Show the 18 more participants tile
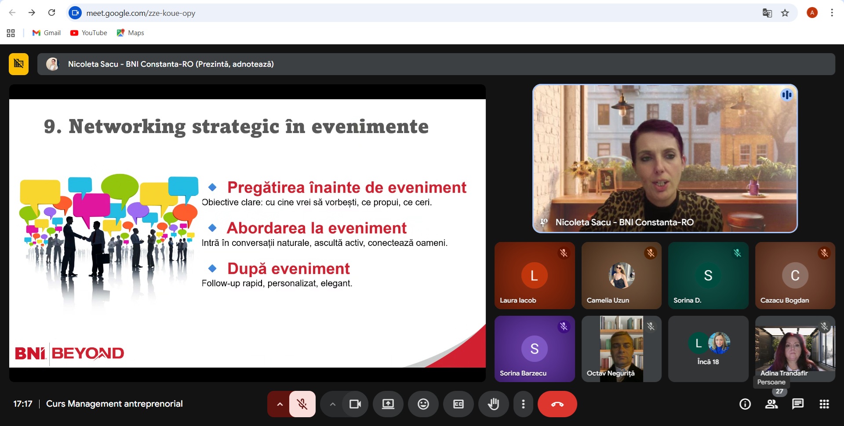Viewport: 844px width, 426px height. [x=708, y=349]
